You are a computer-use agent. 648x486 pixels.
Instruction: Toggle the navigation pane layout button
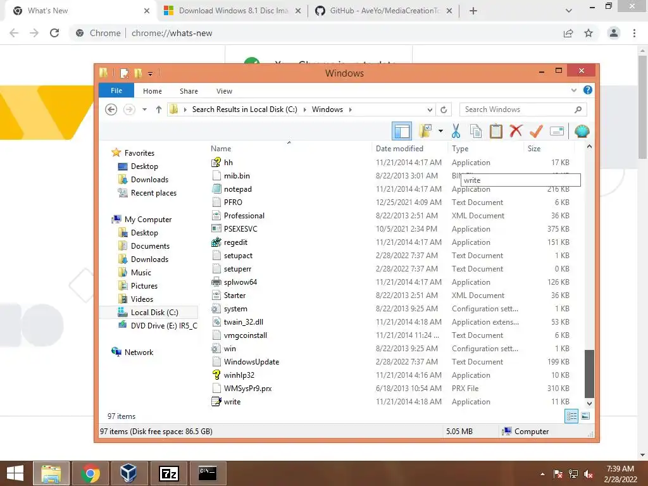point(402,132)
